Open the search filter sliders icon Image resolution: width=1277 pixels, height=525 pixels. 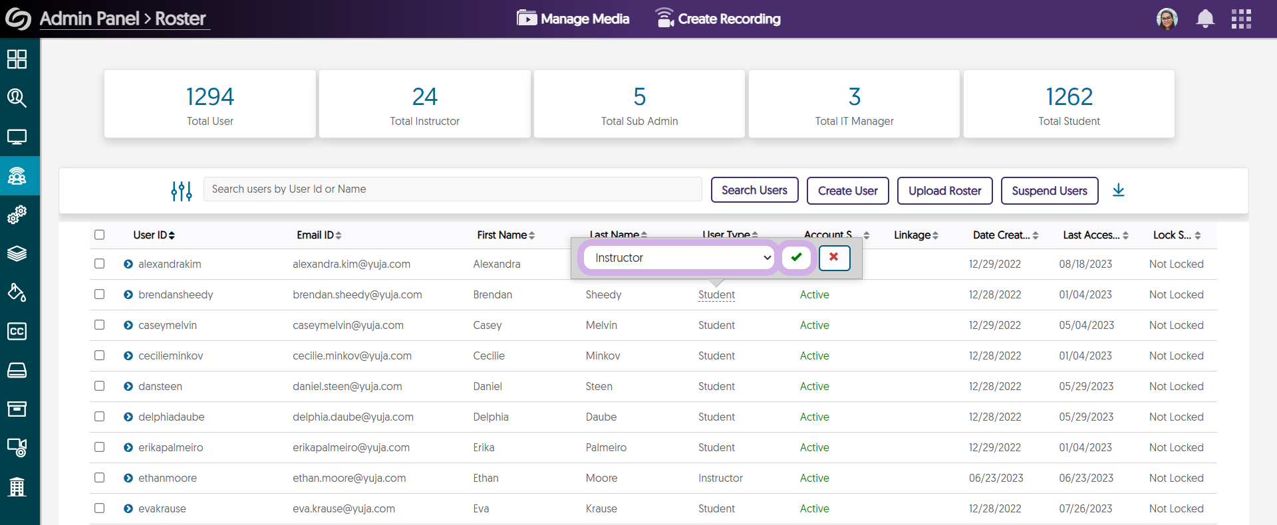(181, 191)
